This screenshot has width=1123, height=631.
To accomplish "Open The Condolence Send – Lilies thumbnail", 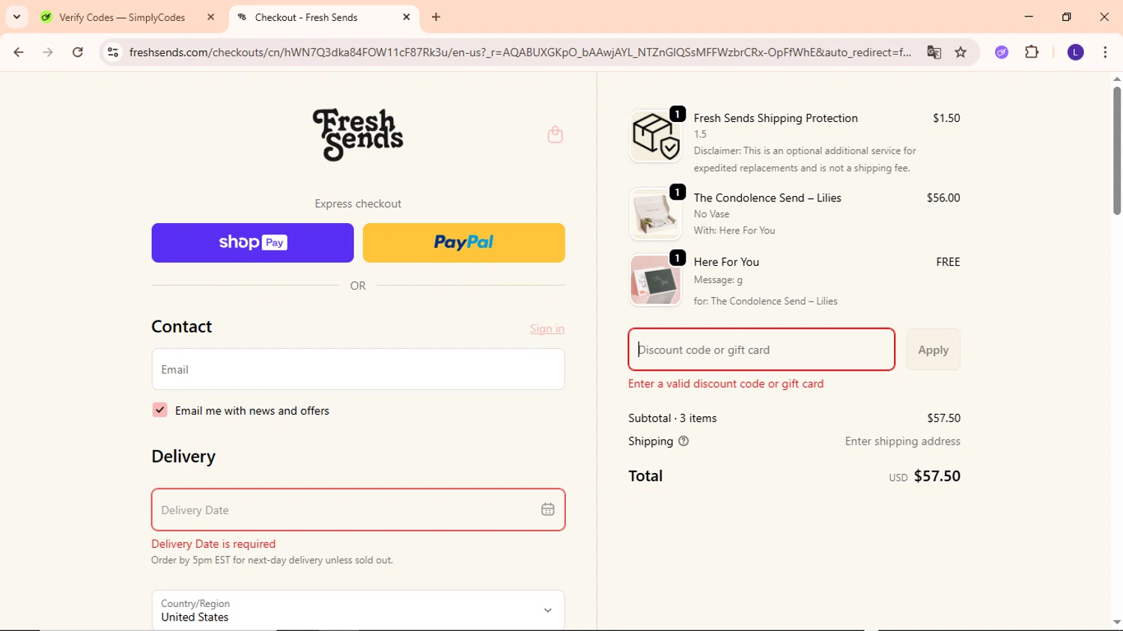I will pyautogui.click(x=655, y=214).
